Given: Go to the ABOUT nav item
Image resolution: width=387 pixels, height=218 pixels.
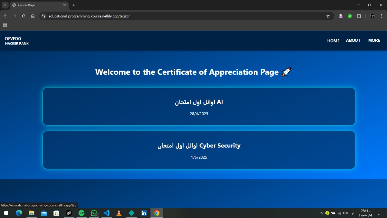Looking at the screenshot, I should [x=353, y=40].
